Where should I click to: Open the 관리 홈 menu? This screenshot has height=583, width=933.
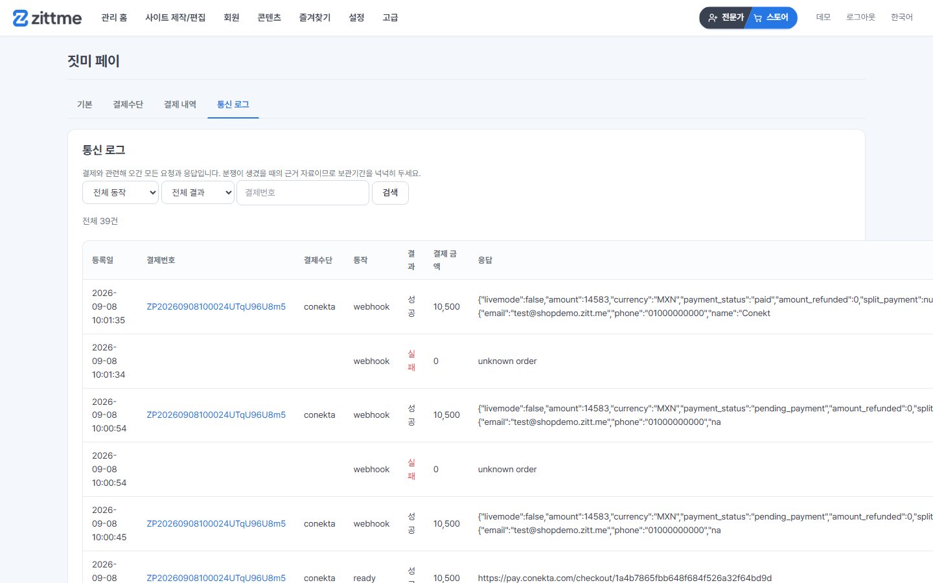point(114,17)
